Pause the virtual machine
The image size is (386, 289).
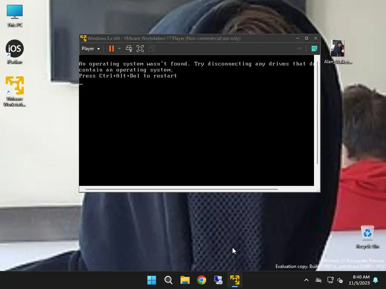click(x=112, y=49)
